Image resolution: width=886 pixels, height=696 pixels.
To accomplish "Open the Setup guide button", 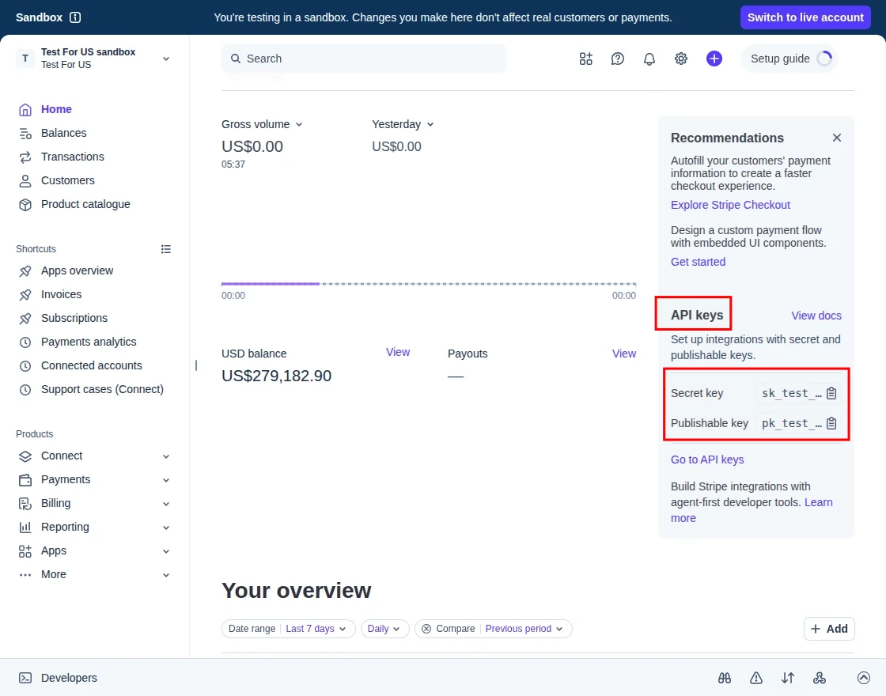I will (789, 59).
